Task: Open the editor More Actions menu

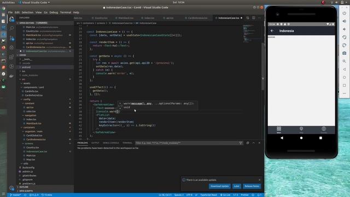Action: pos(259,18)
